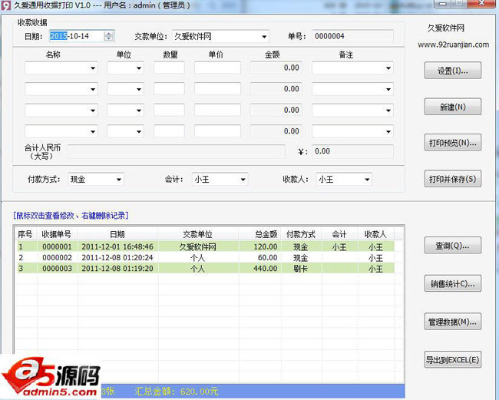Click the www.92ruanjian.com link text
The height and width of the screenshot is (400, 499).
(453, 45)
